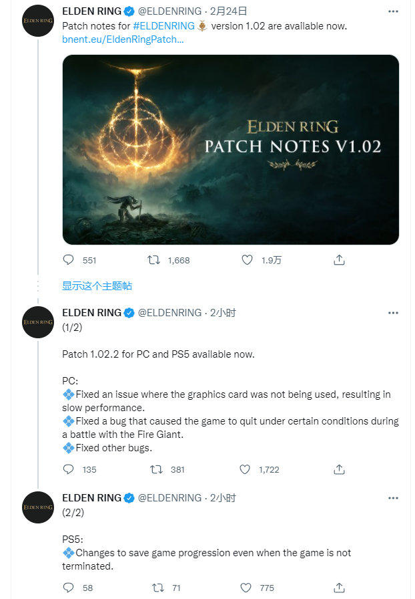
Task: Open more options on the (2/2) tweet
Action: (x=393, y=498)
